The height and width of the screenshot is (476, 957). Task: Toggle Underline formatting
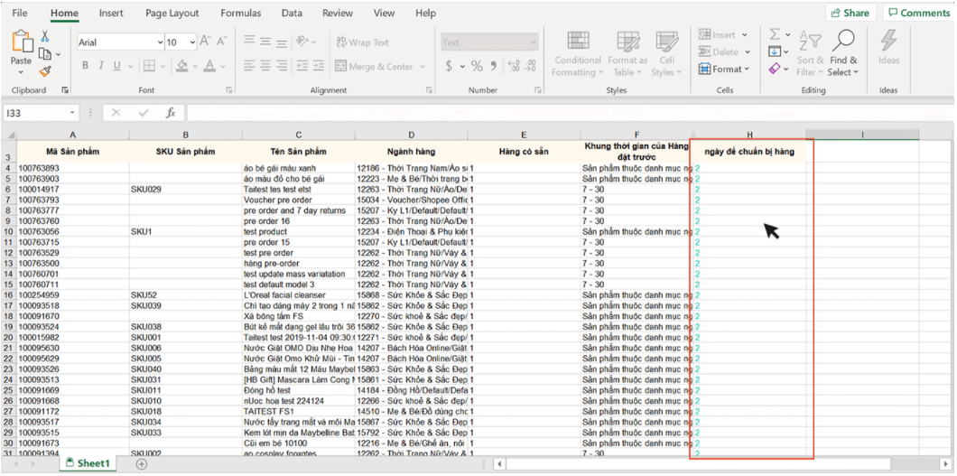[116, 66]
